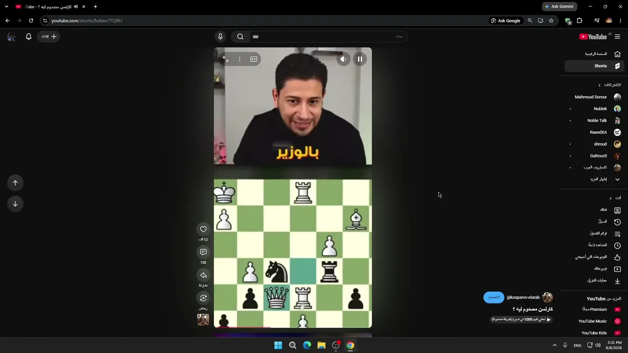Open Mahmoud Sorour channel
Image resolution: width=628 pixels, height=353 pixels.
594,97
